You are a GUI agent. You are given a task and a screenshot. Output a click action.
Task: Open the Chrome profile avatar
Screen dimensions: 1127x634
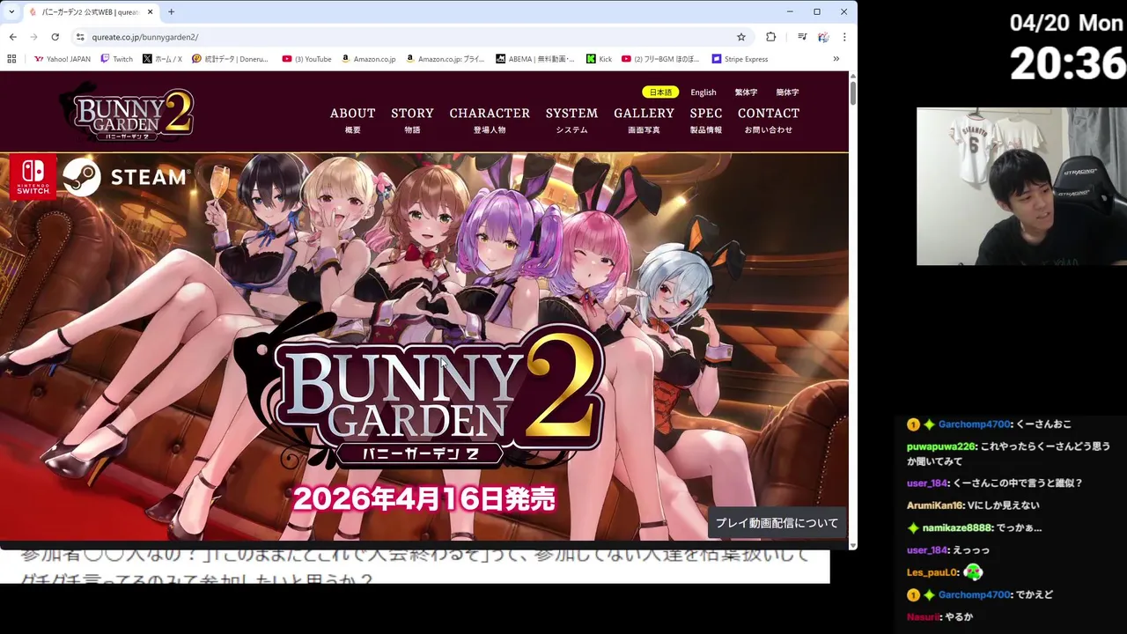coord(823,37)
